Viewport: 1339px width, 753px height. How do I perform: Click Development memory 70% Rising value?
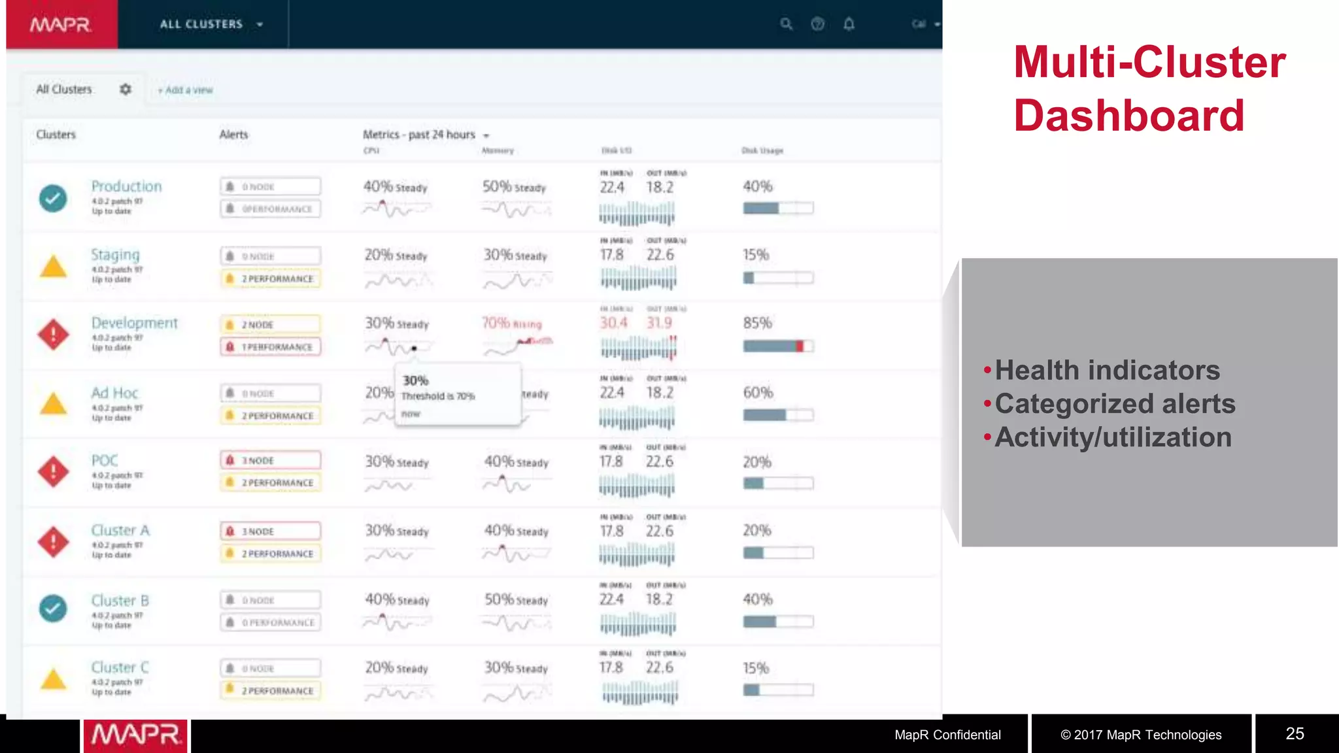(x=512, y=324)
